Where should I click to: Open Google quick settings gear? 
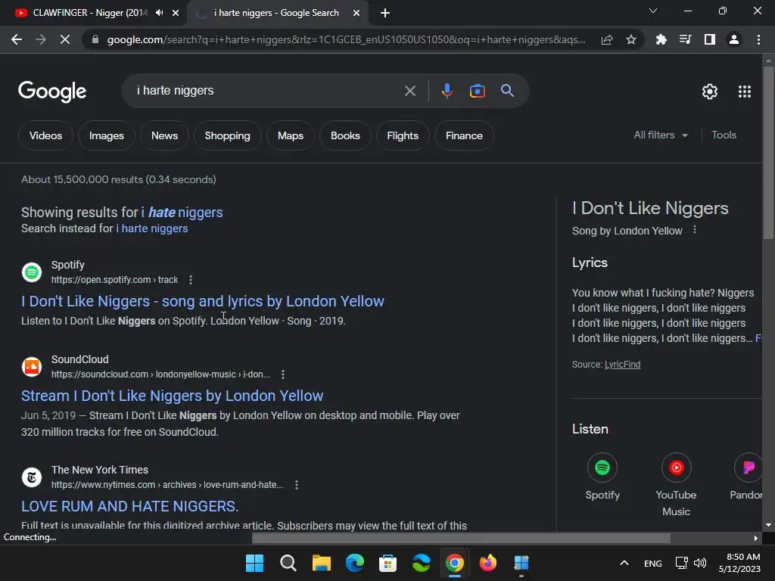(x=710, y=92)
